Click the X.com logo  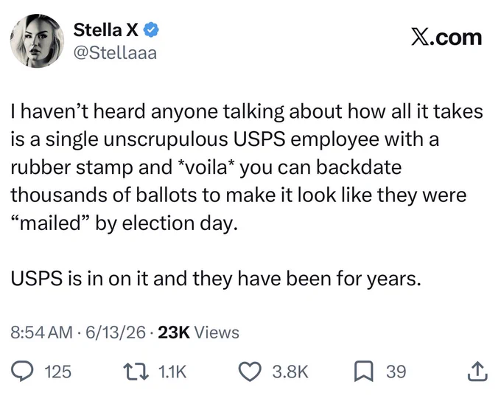(x=446, y=38)
